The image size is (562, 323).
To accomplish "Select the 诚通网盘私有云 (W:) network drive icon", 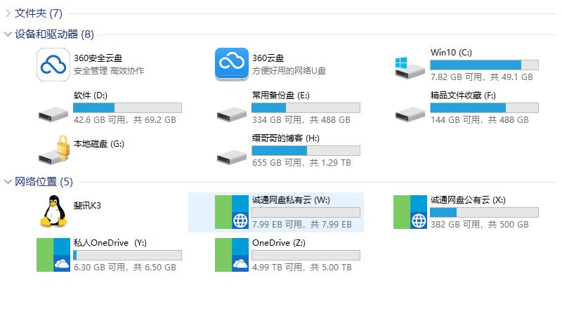I will pyautogui.click(x=232, y=212).
